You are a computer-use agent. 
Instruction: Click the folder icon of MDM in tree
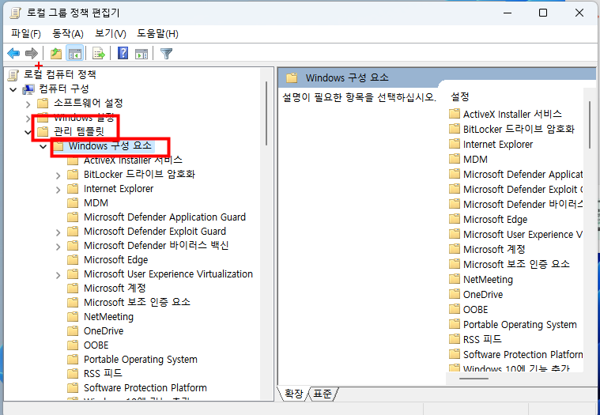(73, 203)
